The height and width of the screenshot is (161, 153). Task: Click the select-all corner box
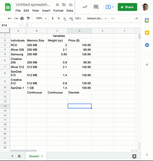[5, 31]
